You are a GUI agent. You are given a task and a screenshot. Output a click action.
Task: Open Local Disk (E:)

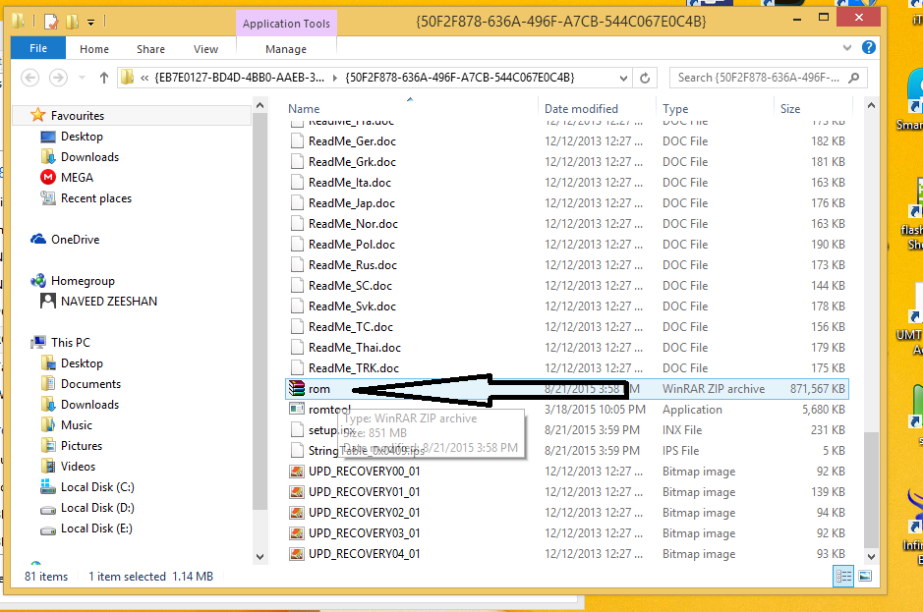(96, 529)
